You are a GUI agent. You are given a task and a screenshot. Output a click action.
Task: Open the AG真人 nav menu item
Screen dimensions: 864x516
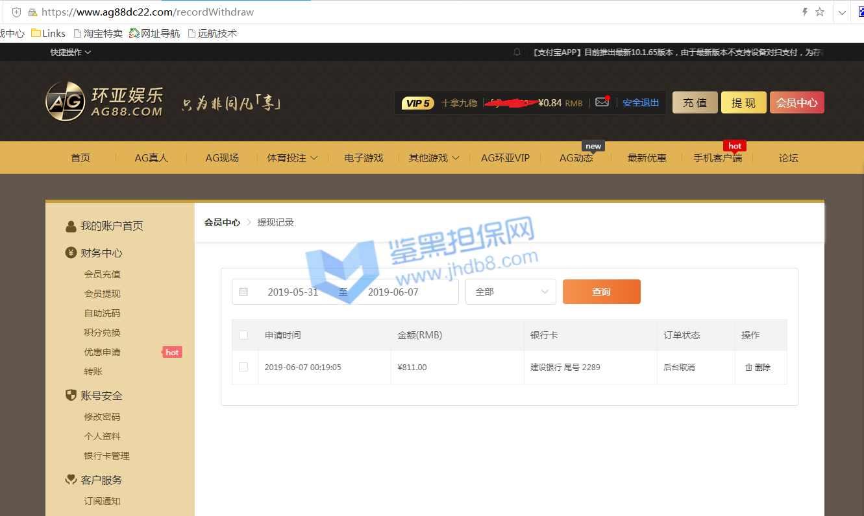(x=151, y=158)
